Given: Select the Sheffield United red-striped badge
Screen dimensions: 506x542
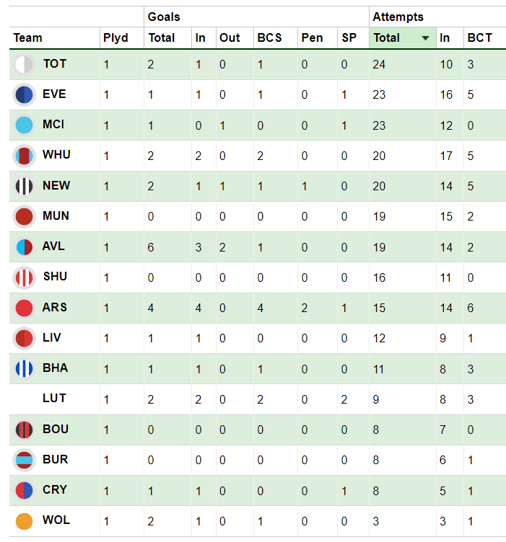Looking at the screenshot, I should pos(24,277).
